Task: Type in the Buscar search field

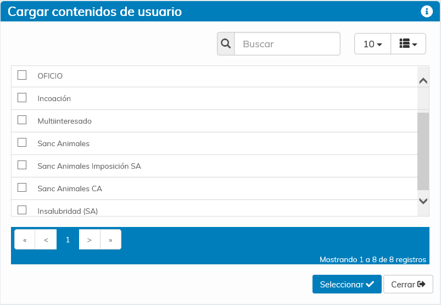Action: click(x=287, y=44)
